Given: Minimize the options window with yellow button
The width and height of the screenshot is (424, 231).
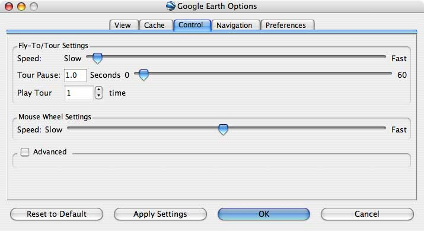Looking at the screenshot, I should click(21, 6).
